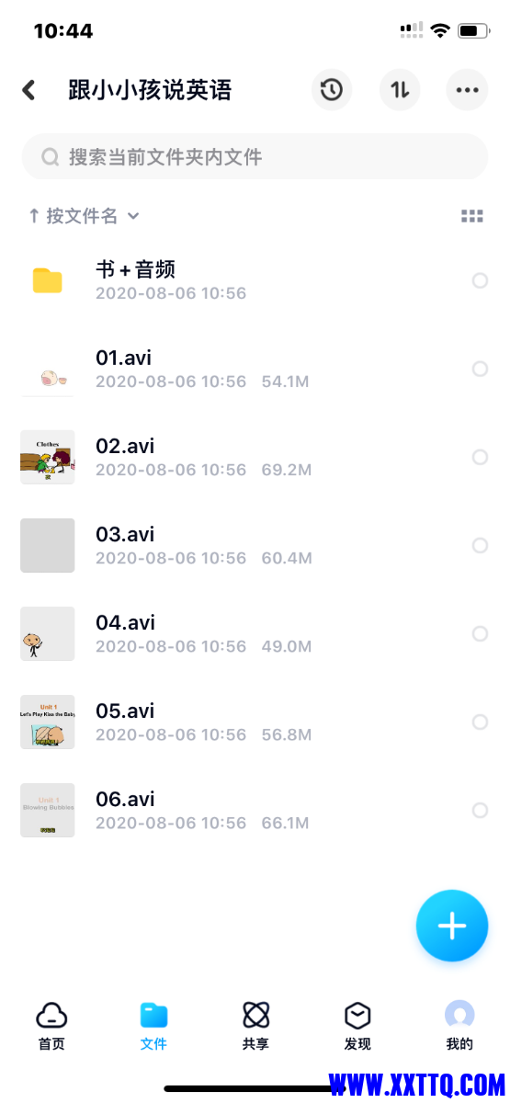Image resolution: width=510 pixels, height=1103 pixels.
Task: Open the three-dot more options menu
Action: (x=467, y=90)
